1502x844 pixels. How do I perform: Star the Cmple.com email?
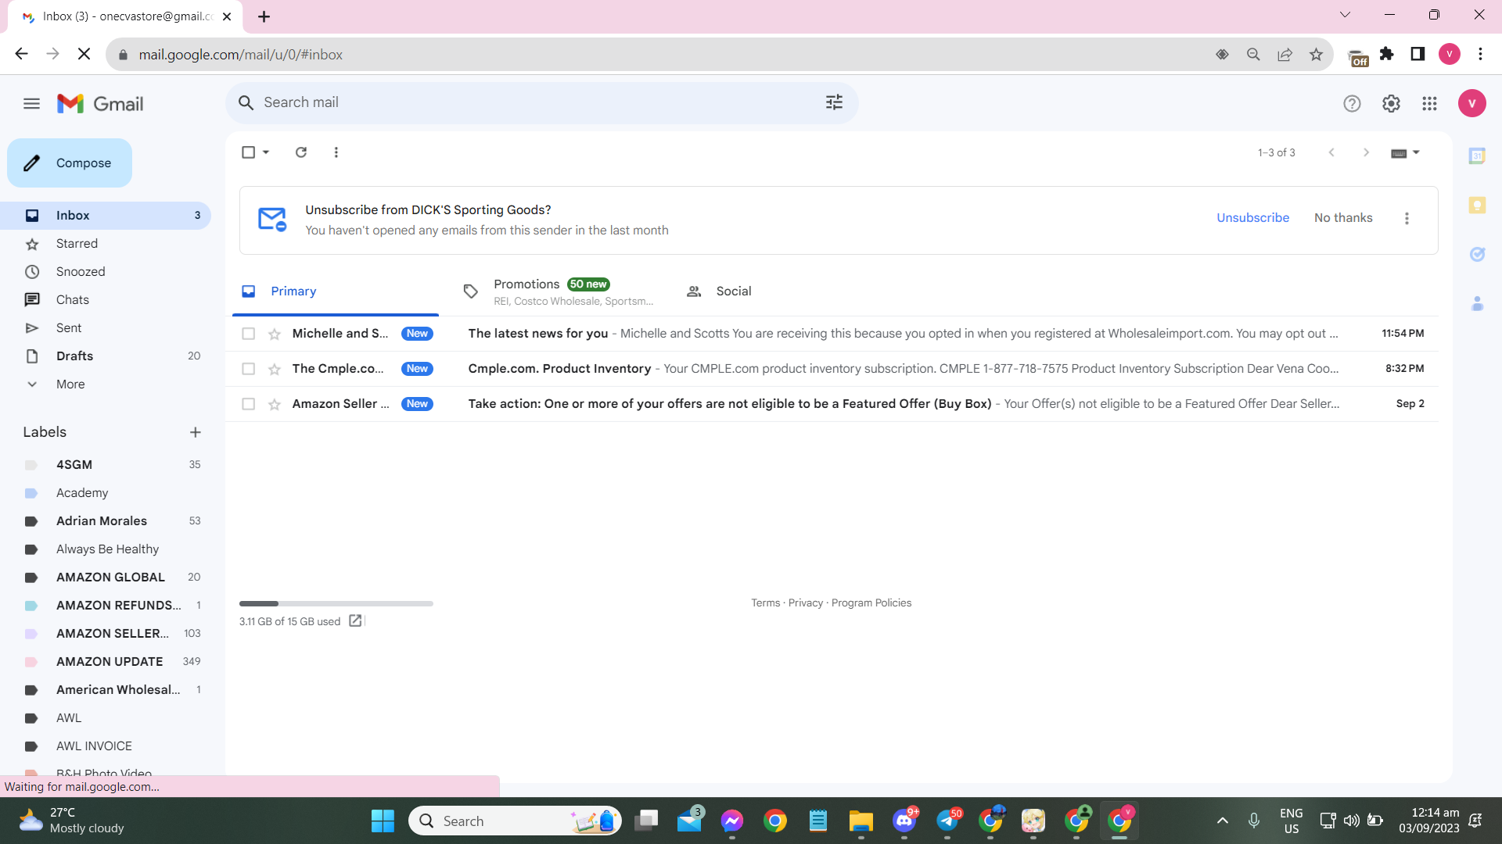coord(274,369)
